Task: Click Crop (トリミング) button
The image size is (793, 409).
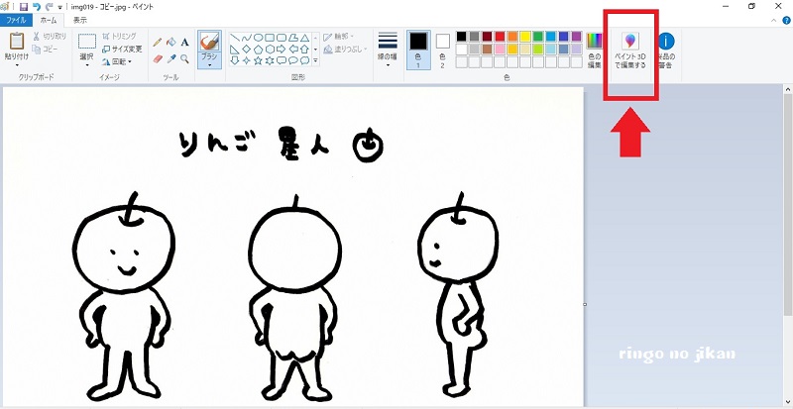Action: pos(119,36)
